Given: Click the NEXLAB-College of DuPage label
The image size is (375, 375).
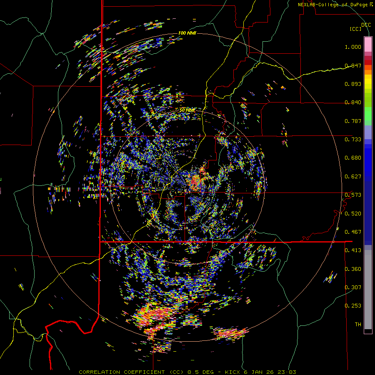Looking at the screenshot, I should click(335, 5).
